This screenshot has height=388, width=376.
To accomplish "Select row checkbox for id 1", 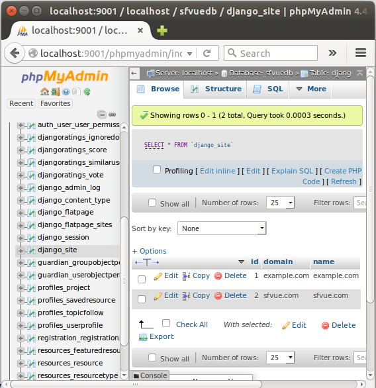I will [142, 279].
